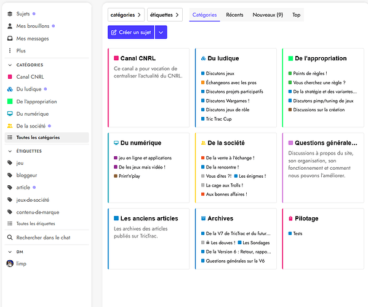The image size is (368, 307).
Task: Start a new topic with Créer un sujet
Action: pos(131,33)
